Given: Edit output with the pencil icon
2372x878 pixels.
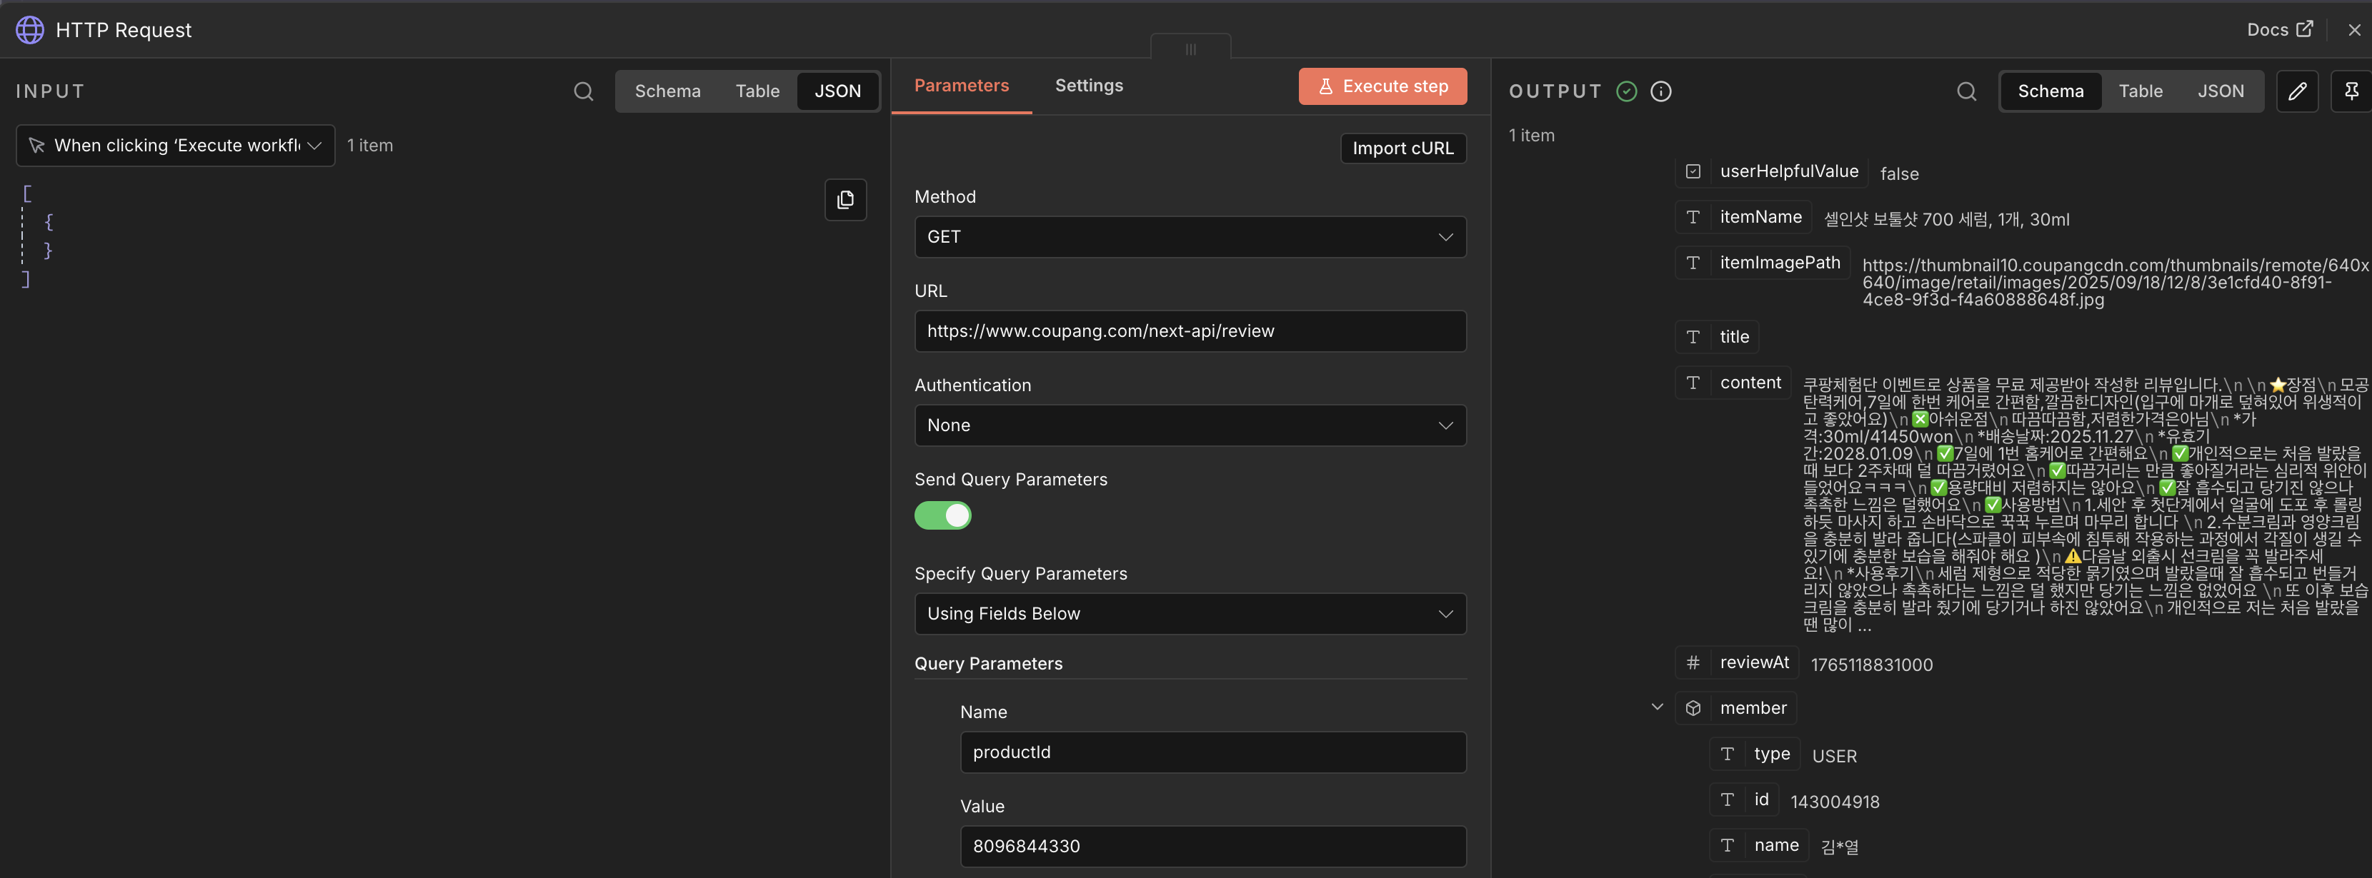Looking at the screenshot, I should point(2298,91).
